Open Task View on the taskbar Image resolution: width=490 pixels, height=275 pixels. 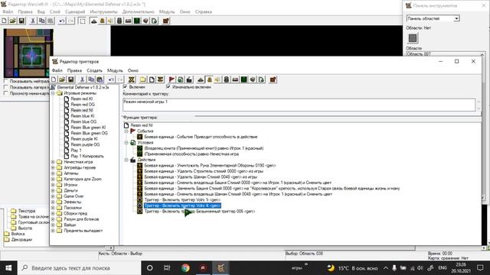point(167,268)
